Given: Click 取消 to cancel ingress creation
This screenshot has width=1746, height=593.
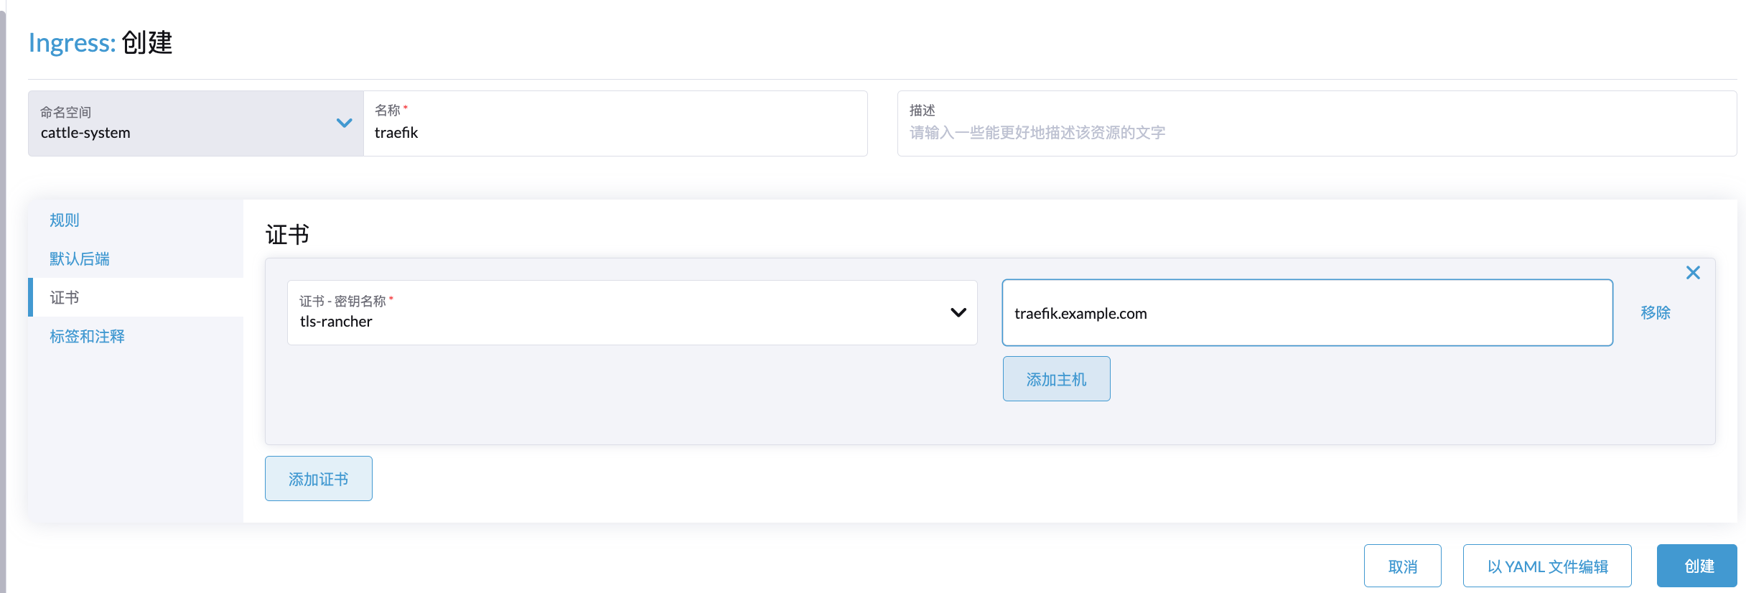Looking at the screenshot, I should pyautogui.click(x=1402, y=566).
